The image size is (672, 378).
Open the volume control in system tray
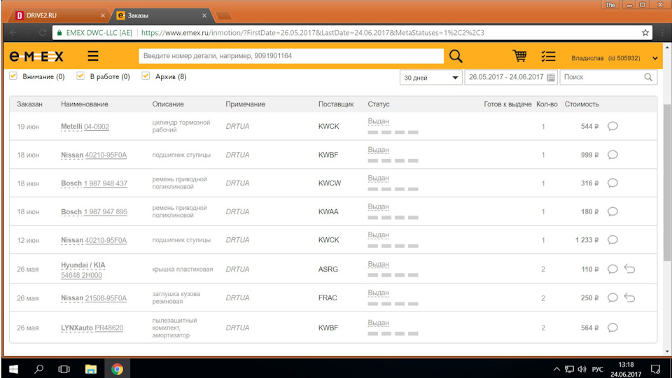coord(582,369)
